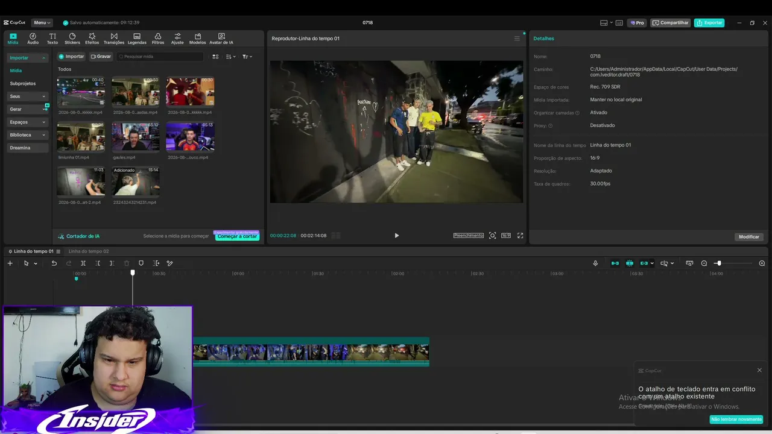Select the Linha do tempo 01 tab
The image size is (772, 434).
34,251
